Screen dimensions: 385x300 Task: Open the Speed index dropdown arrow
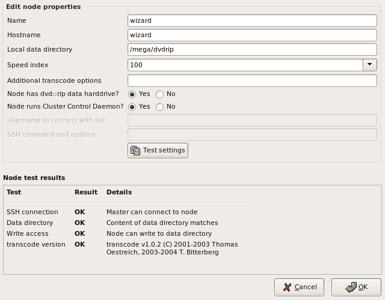point(370,65)
